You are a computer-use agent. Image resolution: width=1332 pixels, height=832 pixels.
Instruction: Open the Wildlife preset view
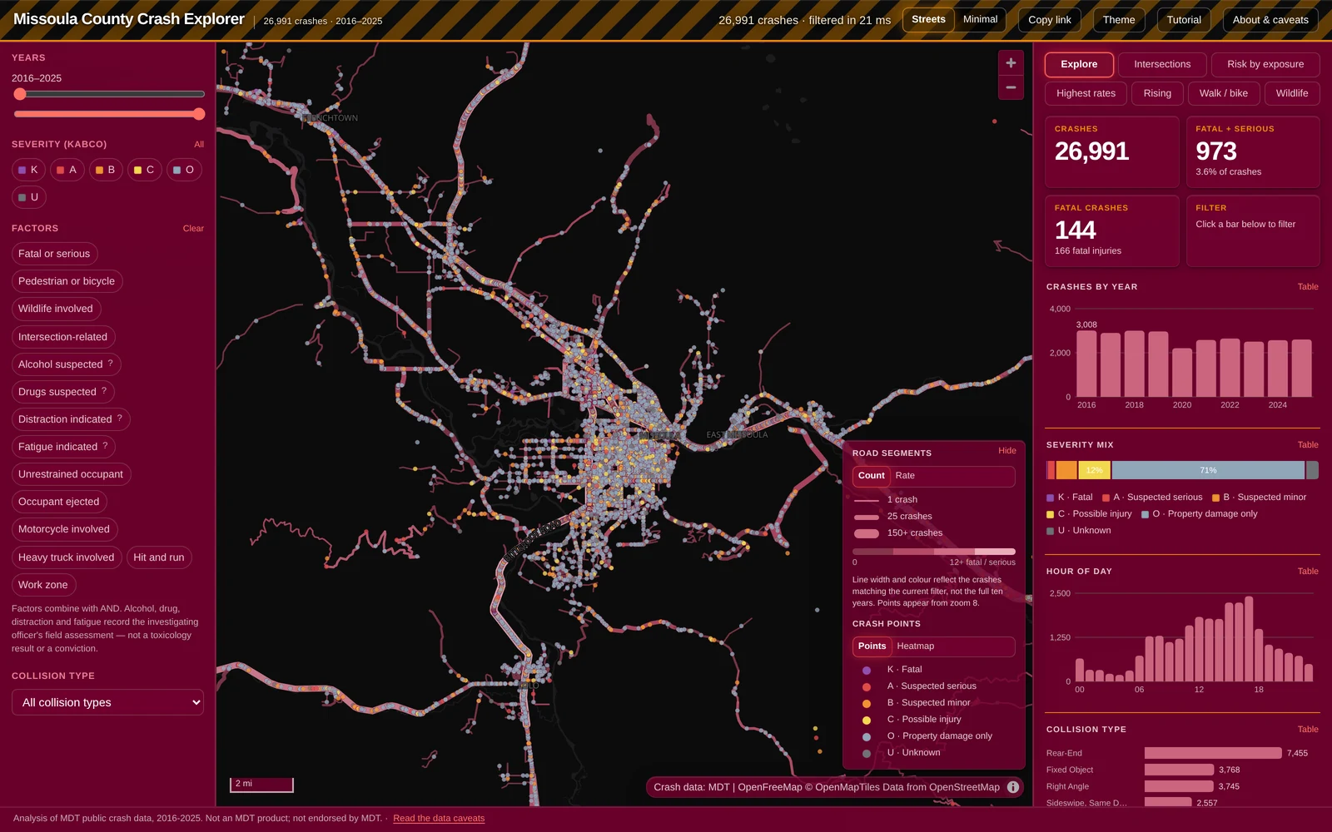[1291, 93]
